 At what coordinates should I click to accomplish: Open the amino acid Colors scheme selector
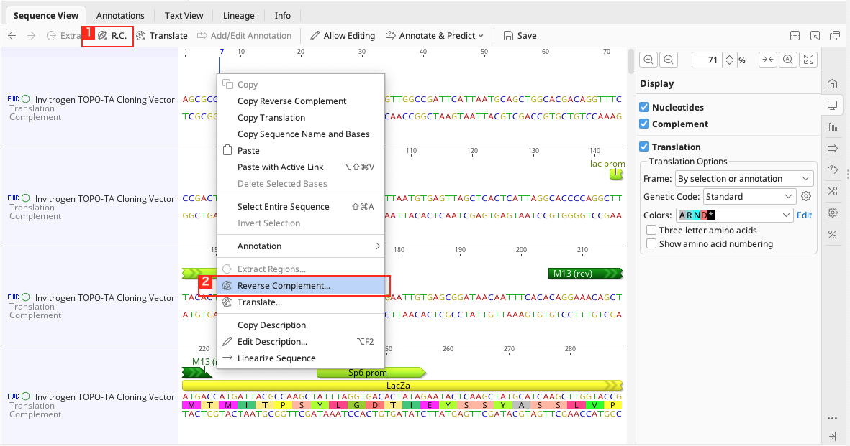tap(734, 215)
